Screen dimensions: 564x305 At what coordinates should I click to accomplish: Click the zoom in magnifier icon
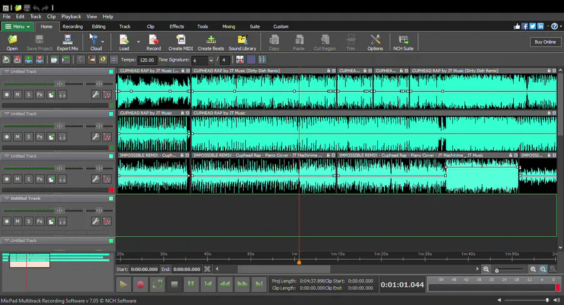pos(533,269)
